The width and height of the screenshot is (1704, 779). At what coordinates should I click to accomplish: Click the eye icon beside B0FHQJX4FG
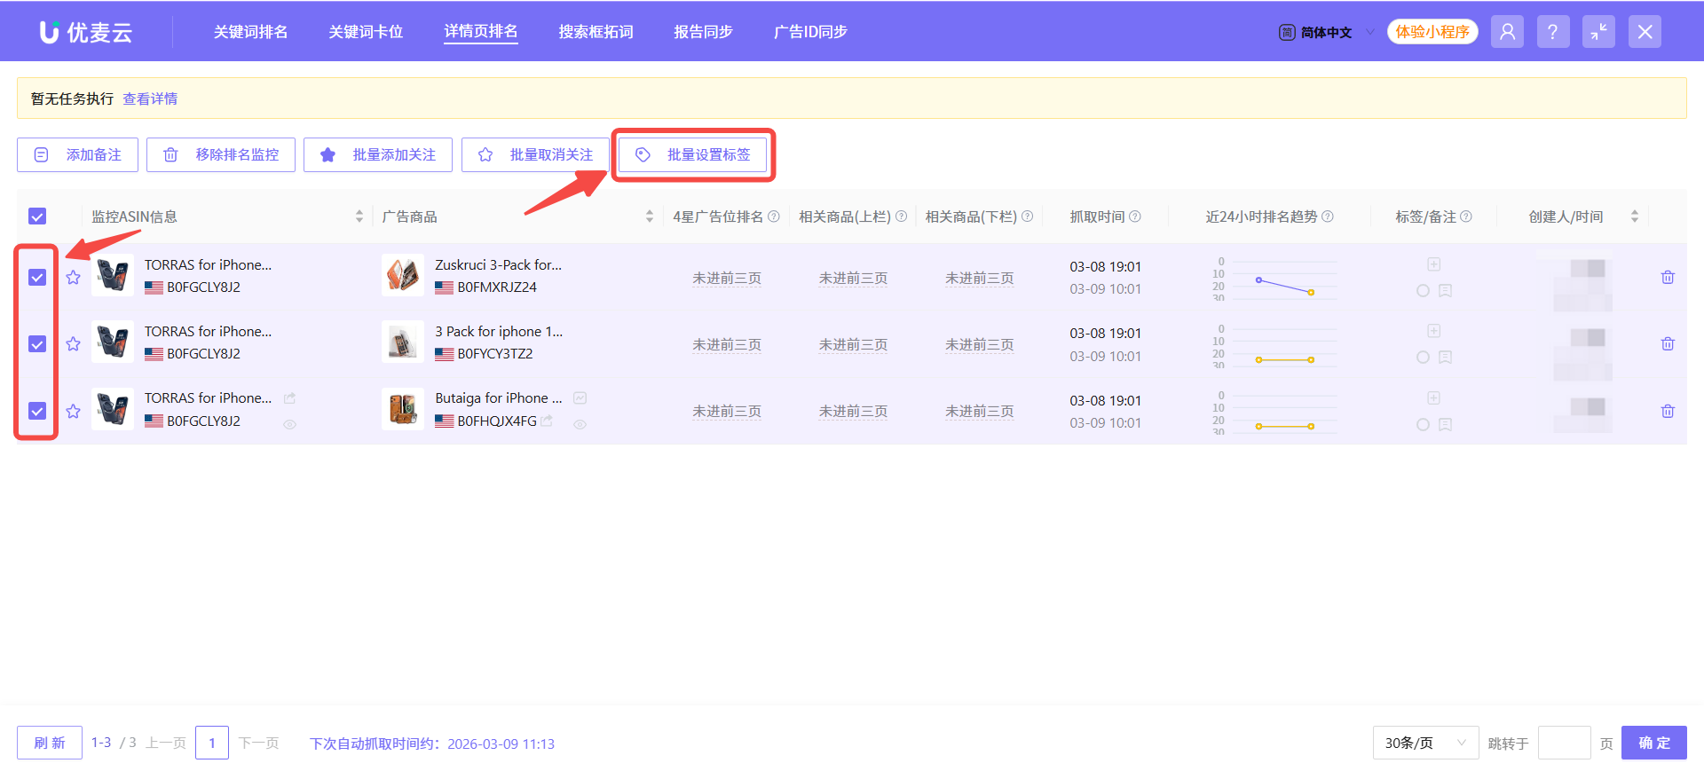coord(580,425)
